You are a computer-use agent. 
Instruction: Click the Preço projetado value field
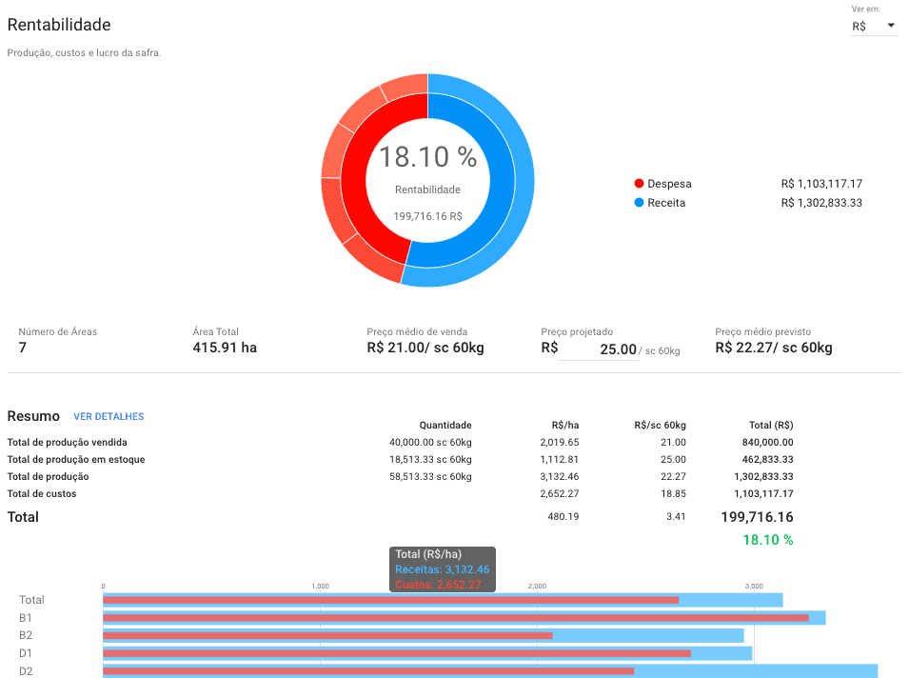tap(598, 349)
